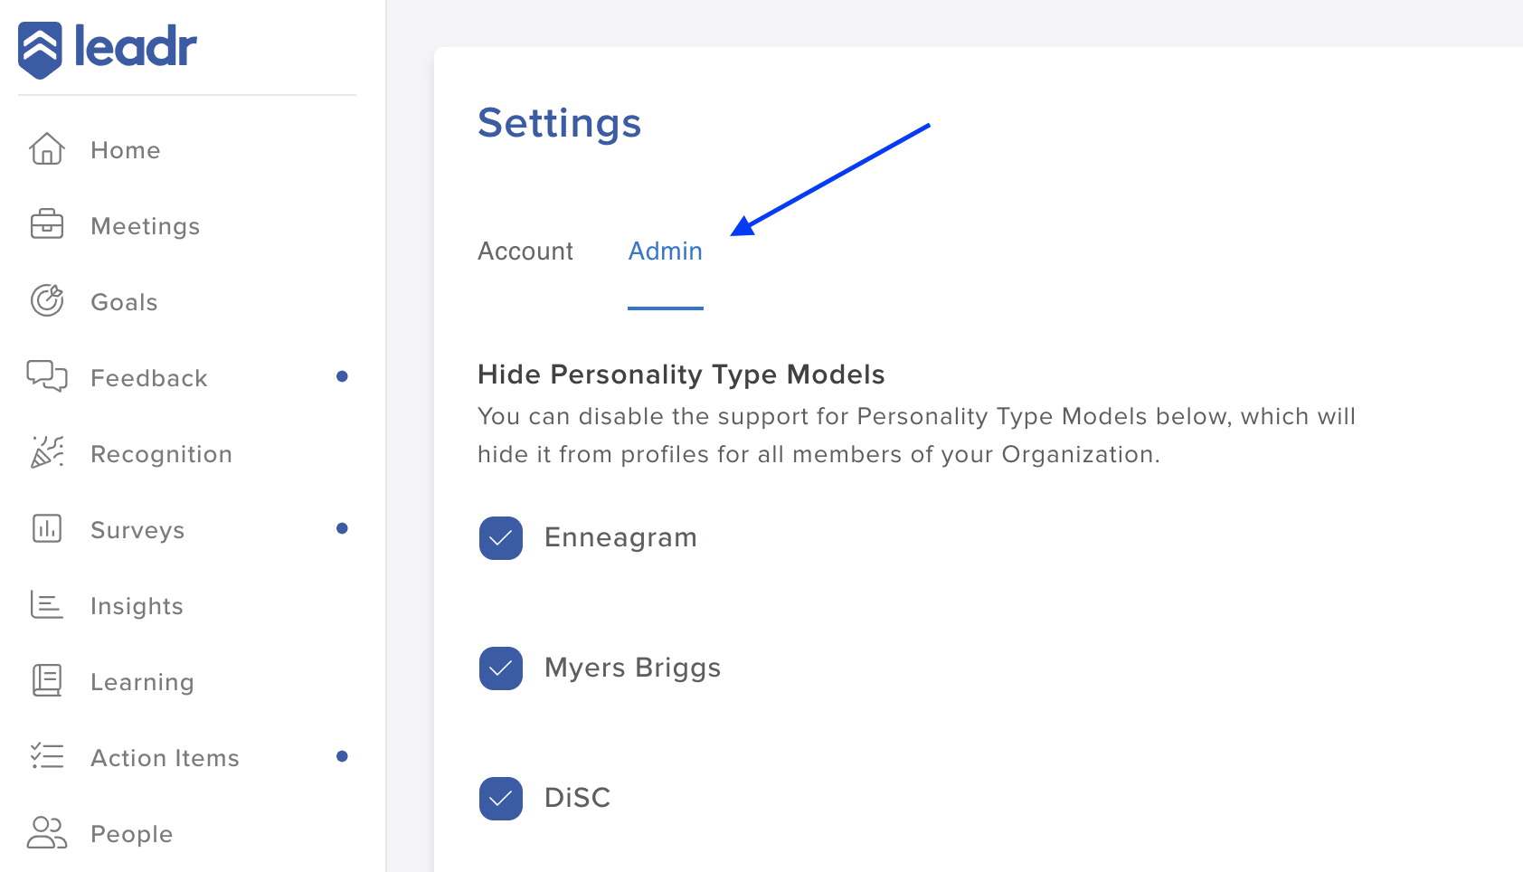
Task: Open the Admin settings tab
Action: pos(665,251)
